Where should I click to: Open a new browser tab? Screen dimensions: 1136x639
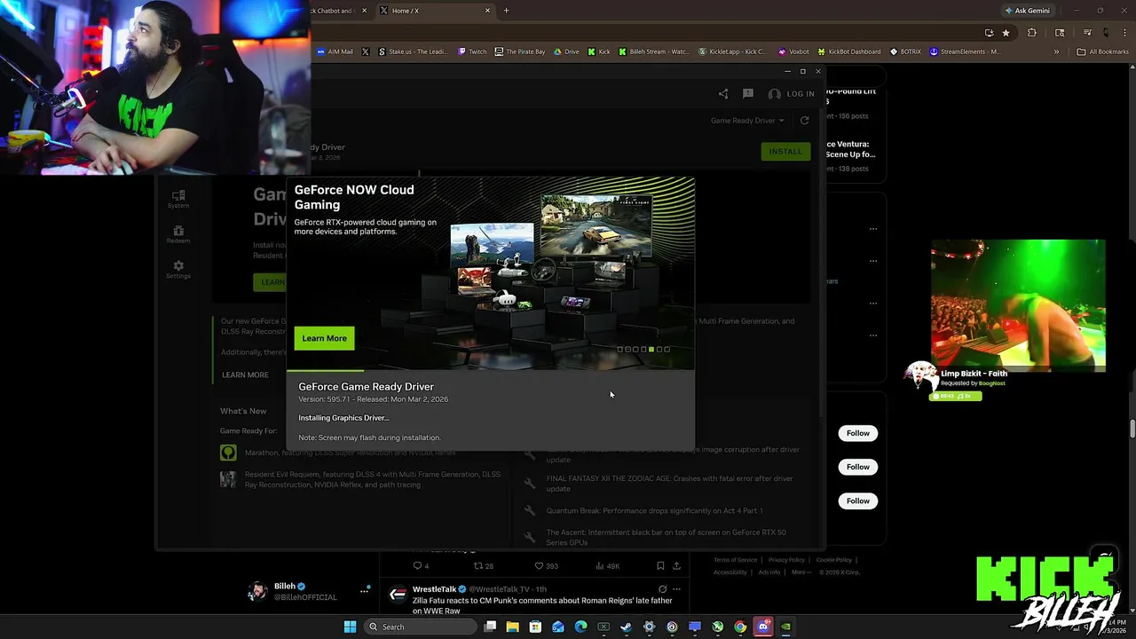coord(506,11)
